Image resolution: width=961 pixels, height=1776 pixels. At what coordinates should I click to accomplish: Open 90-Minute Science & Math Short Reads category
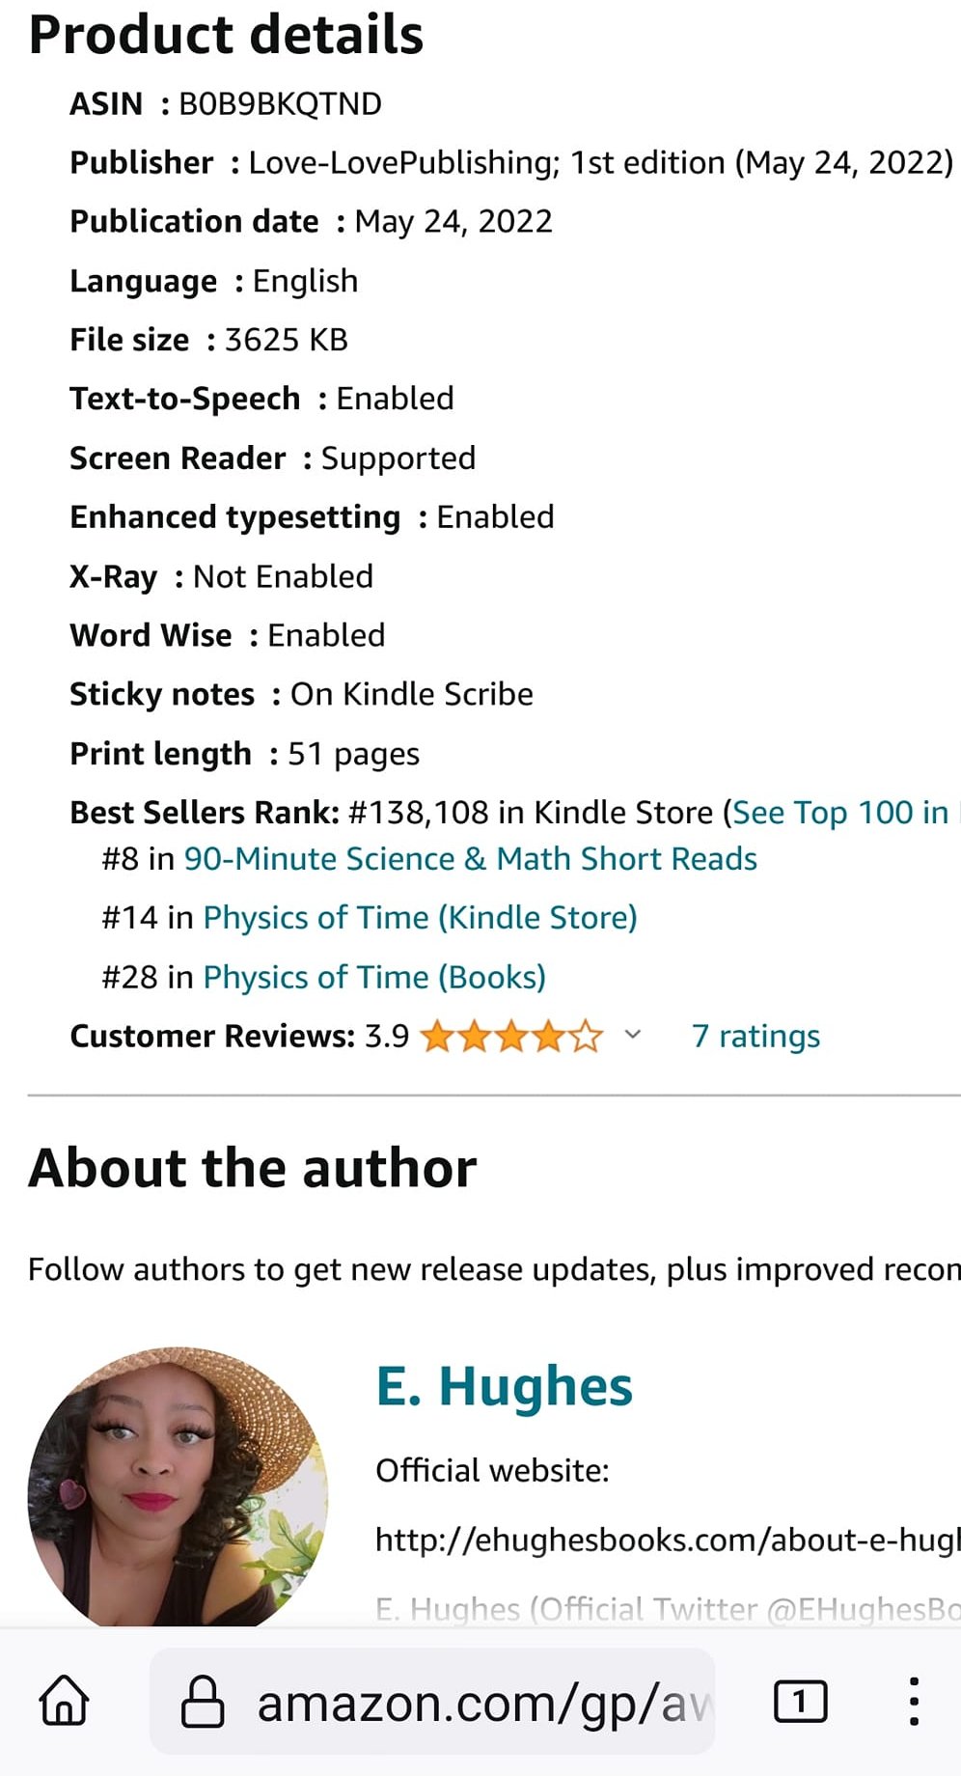[x=470, y=859]
